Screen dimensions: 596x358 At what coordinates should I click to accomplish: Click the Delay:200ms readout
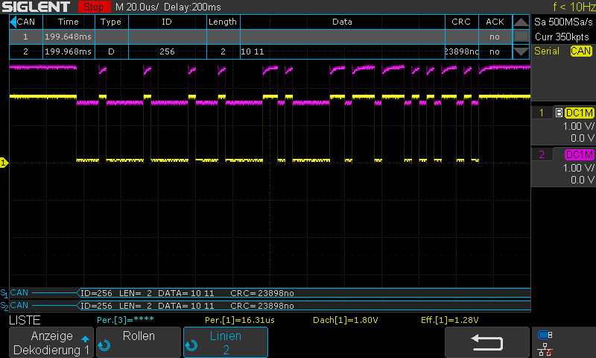point(193,7)
